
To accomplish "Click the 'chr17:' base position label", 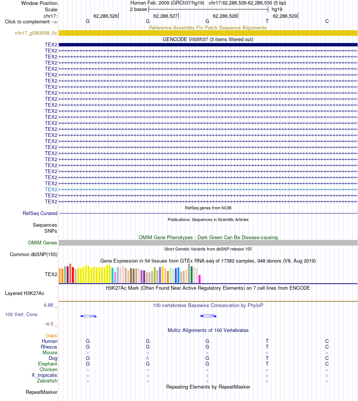I will tap(50, 16).
